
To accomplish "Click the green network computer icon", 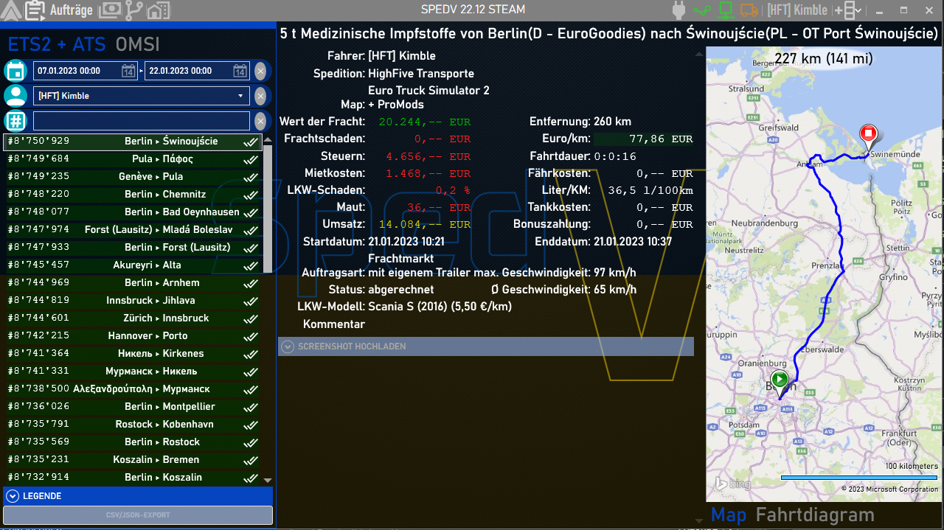I will tap(726, 10).
